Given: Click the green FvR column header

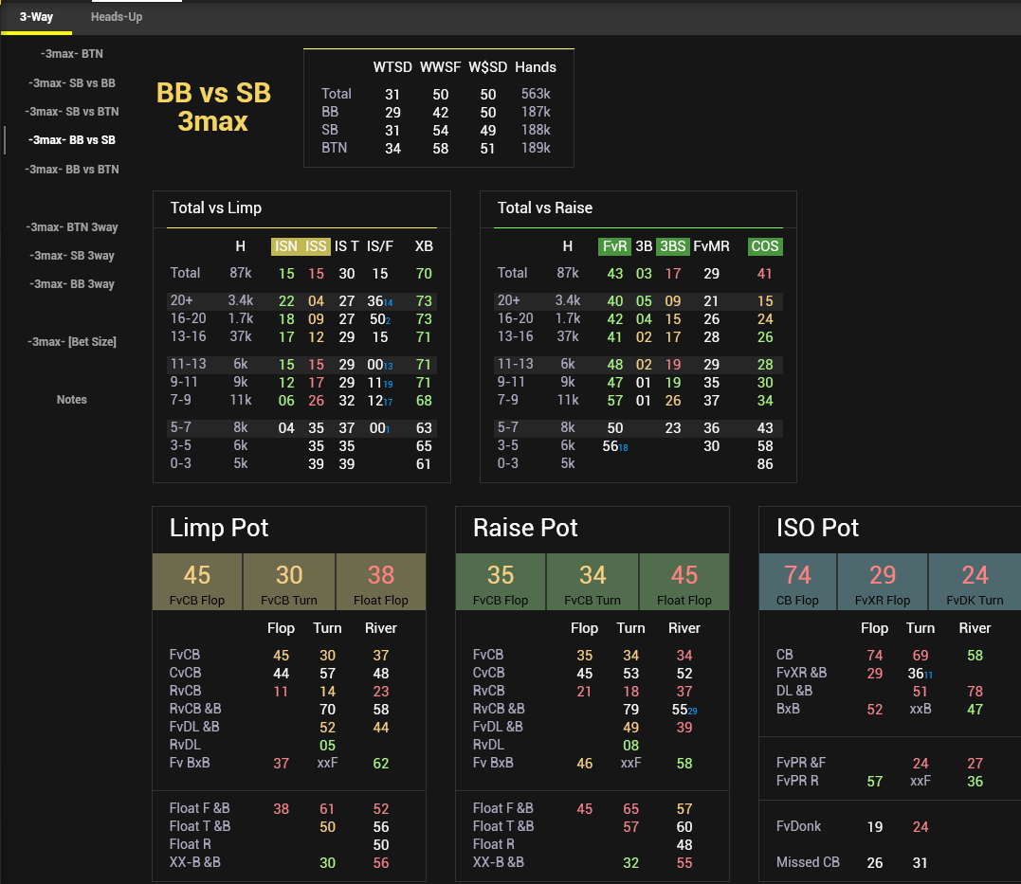Looking at the screenshot, I should [614, 246].
